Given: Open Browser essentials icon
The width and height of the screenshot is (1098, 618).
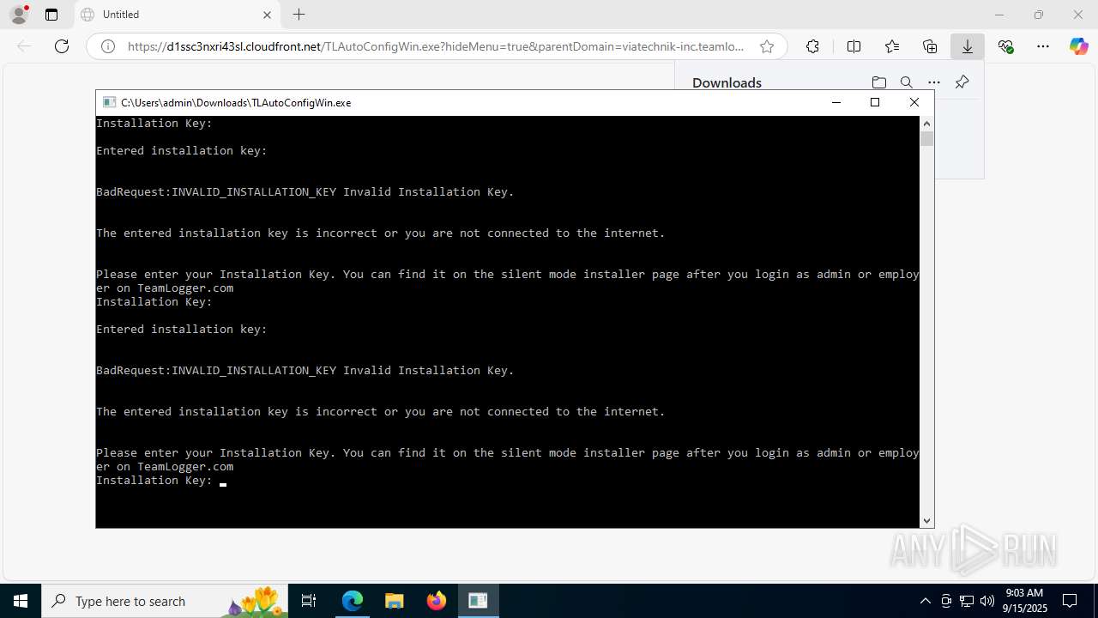Looking at the screenshot, I should 1005,46.
